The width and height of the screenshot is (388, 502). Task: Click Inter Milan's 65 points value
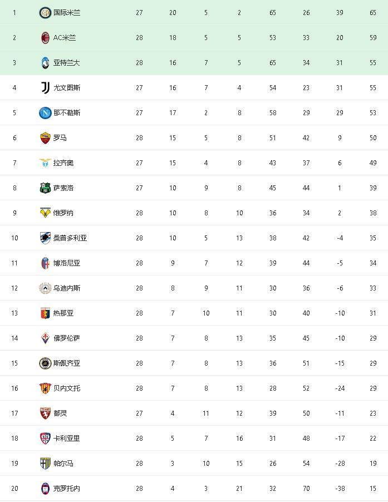coord(373,12)
